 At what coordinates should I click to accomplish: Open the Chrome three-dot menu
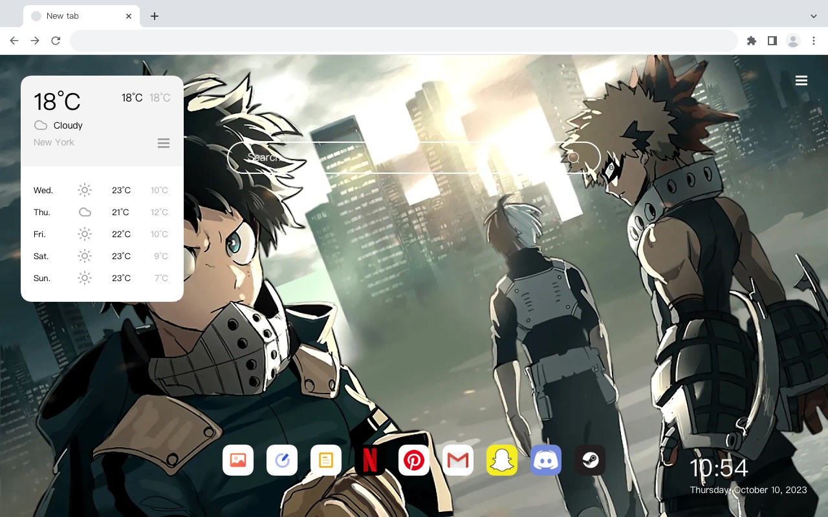814,41
